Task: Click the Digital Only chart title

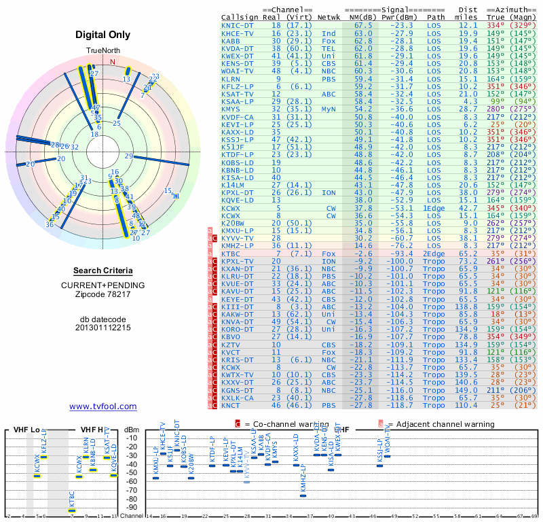Action: 103,35
